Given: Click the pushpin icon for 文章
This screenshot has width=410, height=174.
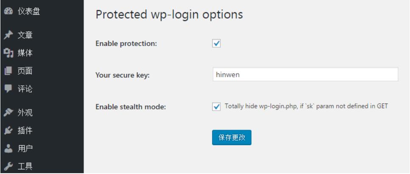Looking at the screenshot, I should (x=8, y=34).
